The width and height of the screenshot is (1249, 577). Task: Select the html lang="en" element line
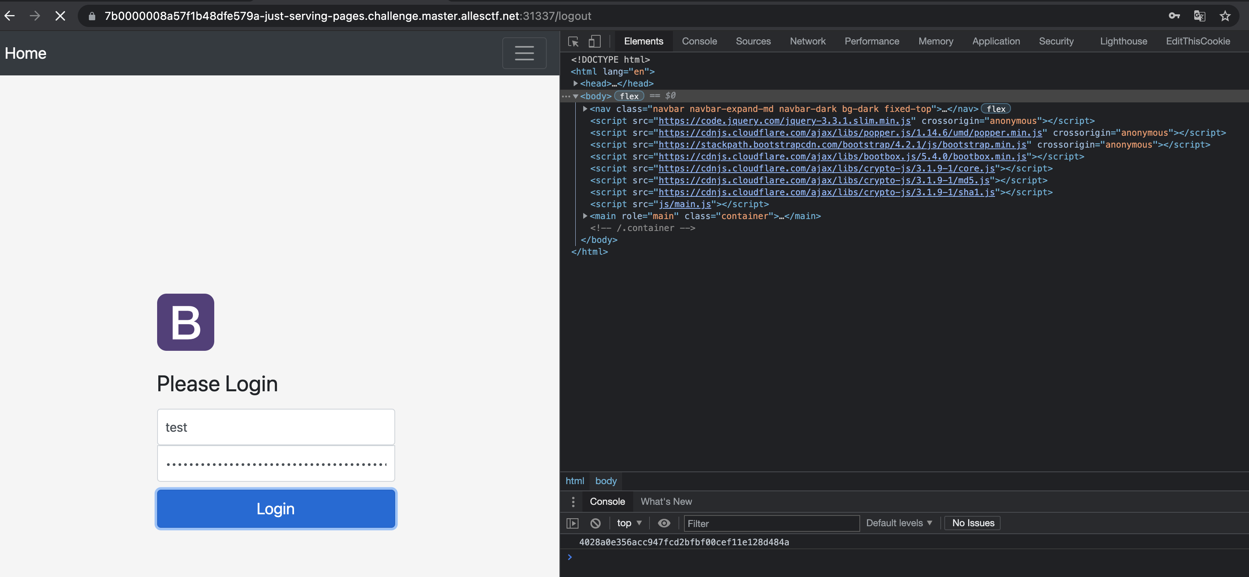tap(613, 71)
